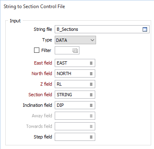The image size is (154, 149).
Task: Select the East field text box
Action: pyautogui.click(x=75, y=63)
